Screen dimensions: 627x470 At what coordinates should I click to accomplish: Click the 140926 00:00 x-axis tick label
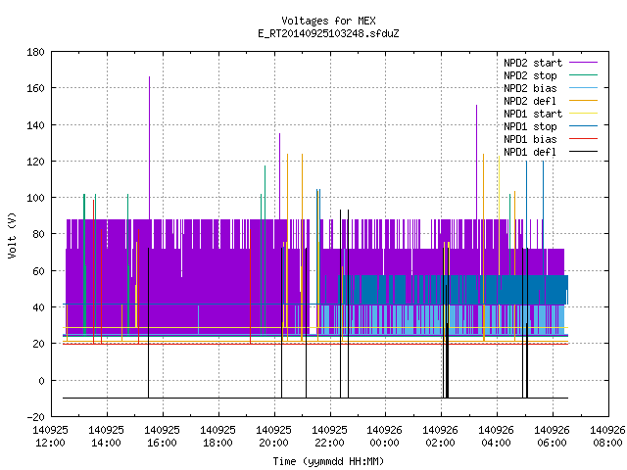[x=384, y=437]
